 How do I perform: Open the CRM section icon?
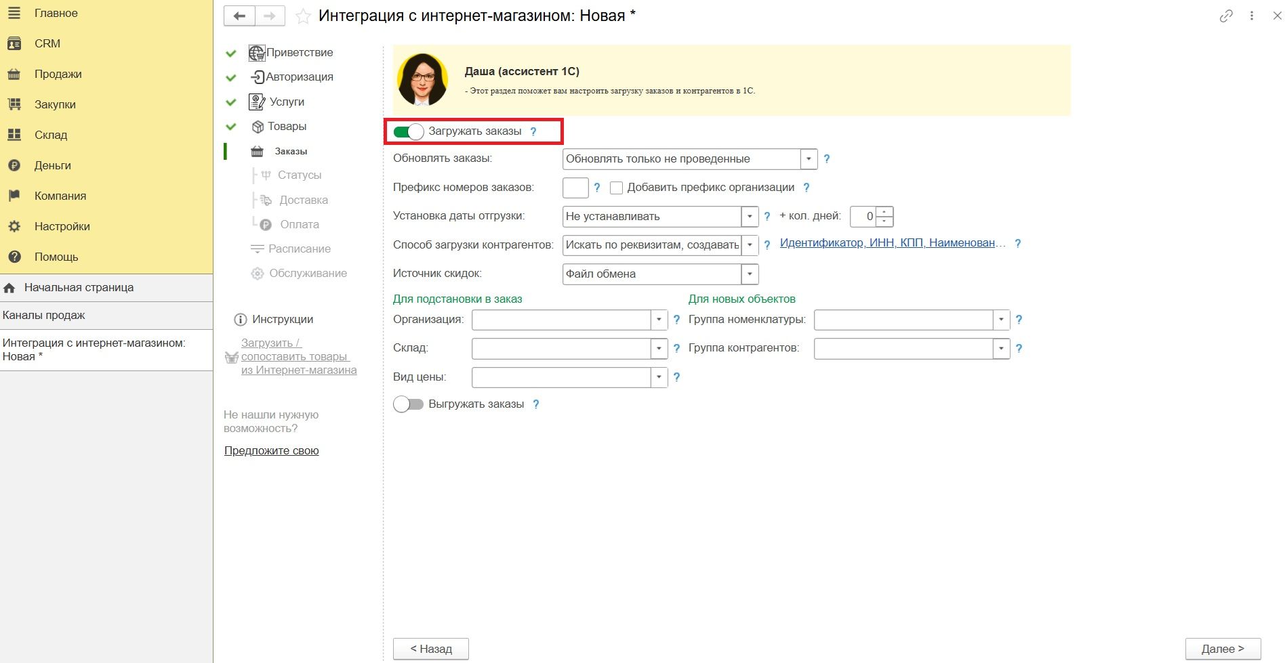point(14,43)
